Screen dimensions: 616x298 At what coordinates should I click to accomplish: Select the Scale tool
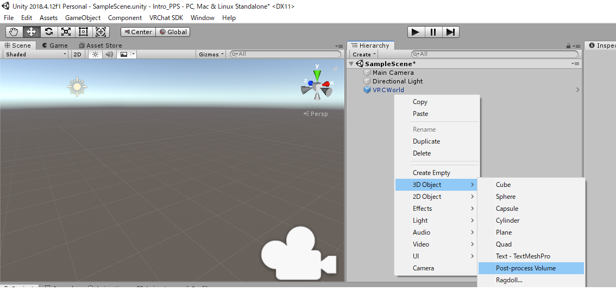point(66,32)
